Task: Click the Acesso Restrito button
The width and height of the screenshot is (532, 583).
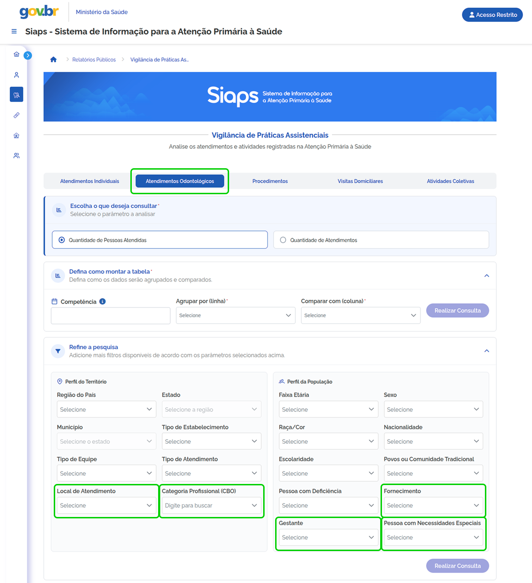Action: (492, 15)
